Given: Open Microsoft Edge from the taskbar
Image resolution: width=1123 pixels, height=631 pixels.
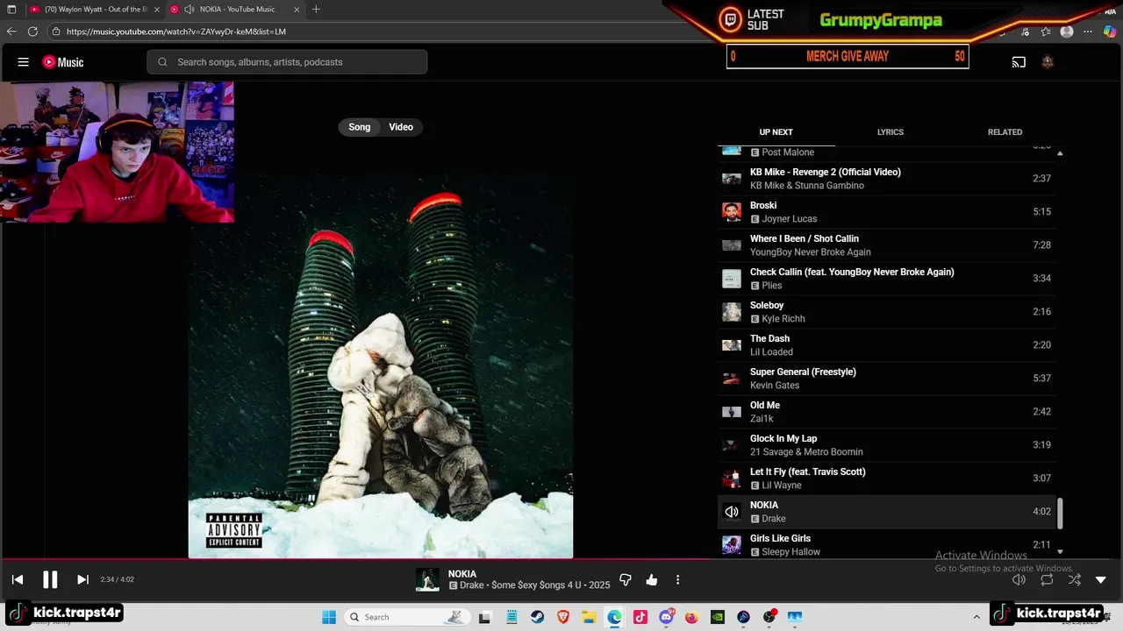Looking at the screenshot, I should click(615, 617).
